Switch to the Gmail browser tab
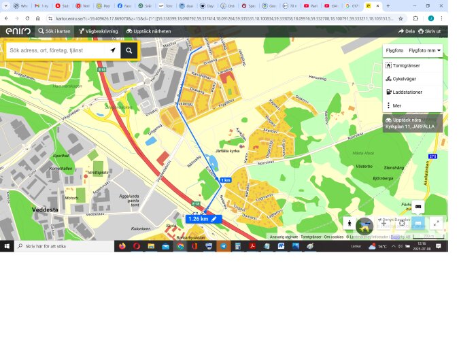The image size is (476, 357). [x=41, y=5]
